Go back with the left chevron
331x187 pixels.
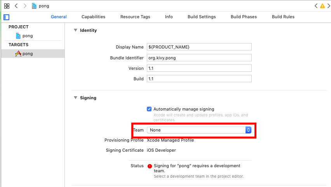point(16,6)
